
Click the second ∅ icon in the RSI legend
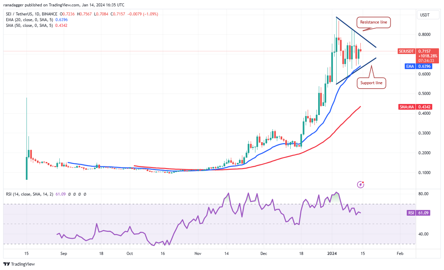tap(75, 194)
